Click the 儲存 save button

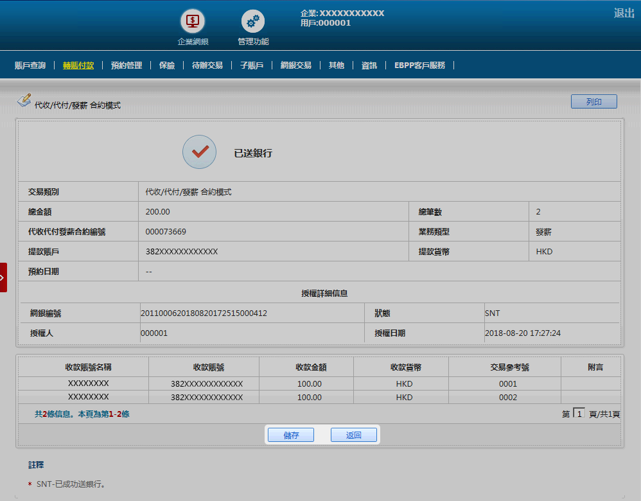(x=291, y=435)
